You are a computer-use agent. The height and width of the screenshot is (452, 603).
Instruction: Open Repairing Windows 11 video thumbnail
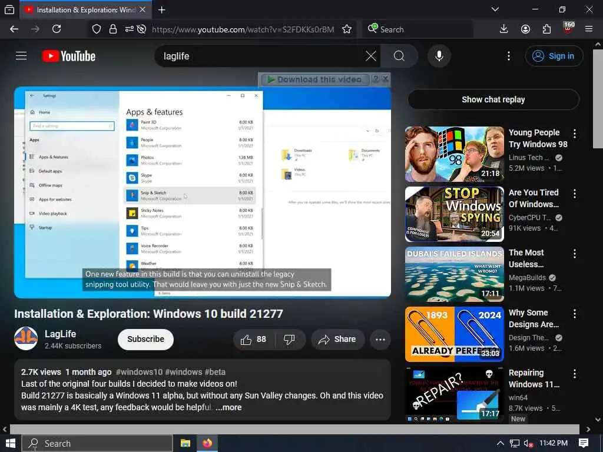454,394
